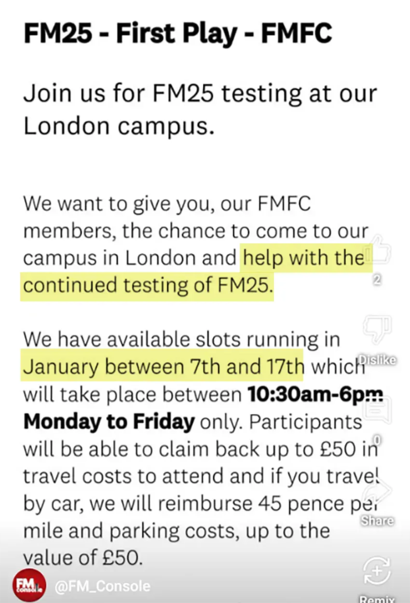
Task: Click the Share arrow icon
Action: coord(377,490)
